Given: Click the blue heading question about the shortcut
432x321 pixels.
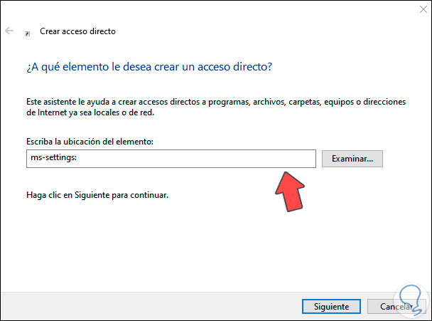Looking at the screenshot, I should click(149, 67).
